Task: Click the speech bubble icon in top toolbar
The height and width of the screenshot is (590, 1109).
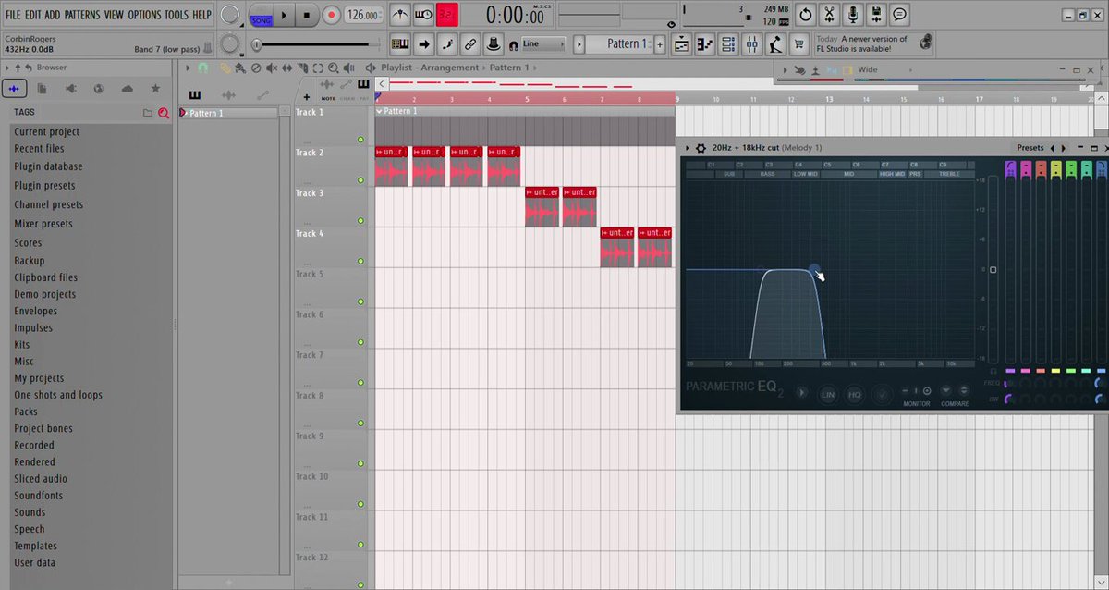Action: click(900, 15)
